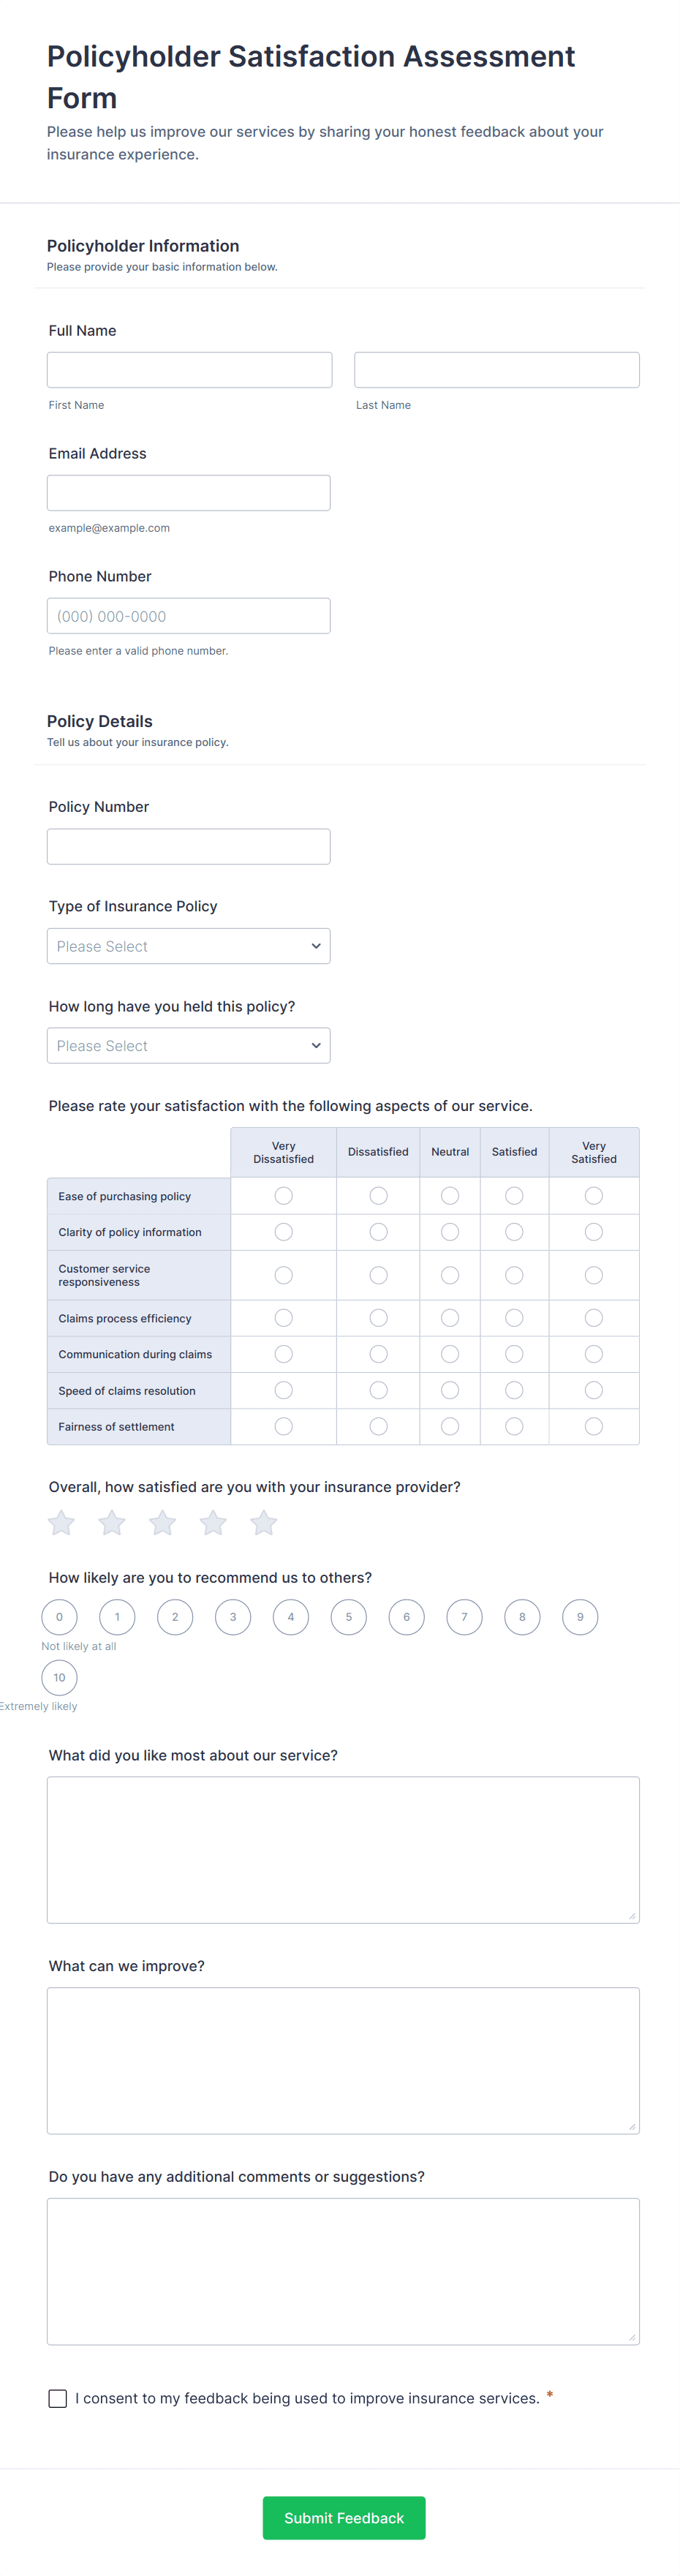
Task: Select the third star in overall satisfaction
Action: pos(162,1523)
